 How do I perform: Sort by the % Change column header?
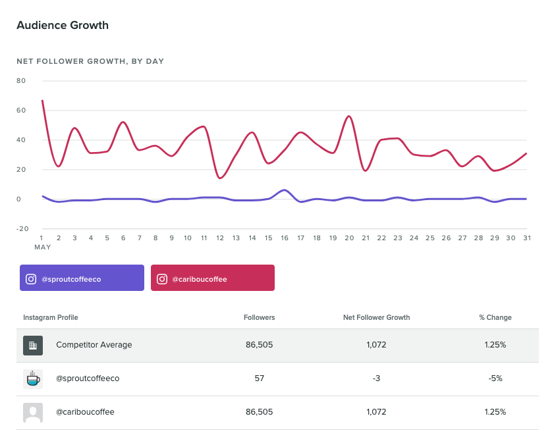[495, 317]
